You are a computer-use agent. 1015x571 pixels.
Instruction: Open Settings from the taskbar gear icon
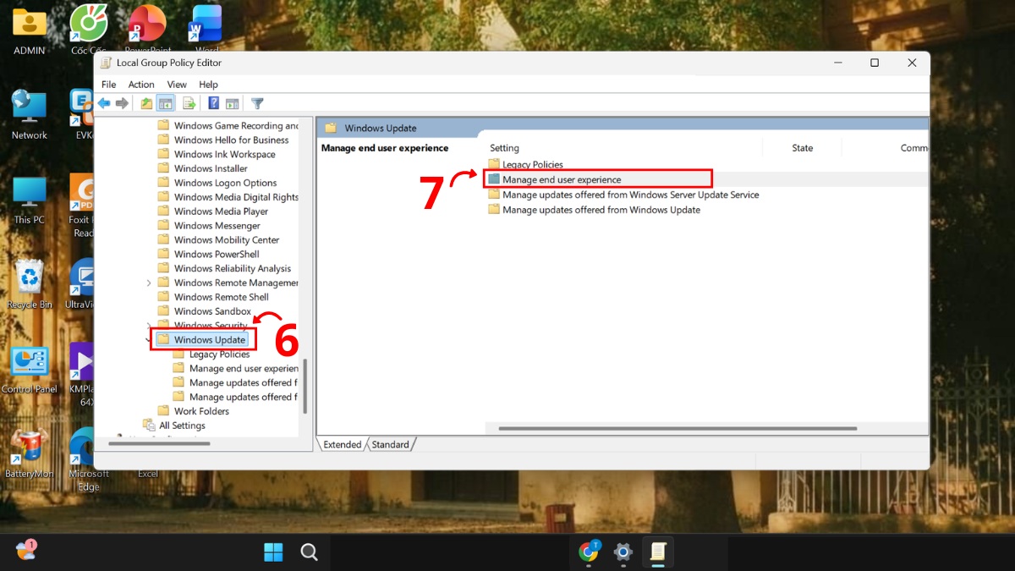click(623, 552)
